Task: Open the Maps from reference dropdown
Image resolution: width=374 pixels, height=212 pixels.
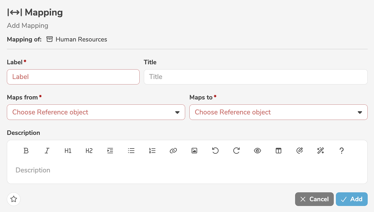Action: pyautogui.click(x=96, y=112)
